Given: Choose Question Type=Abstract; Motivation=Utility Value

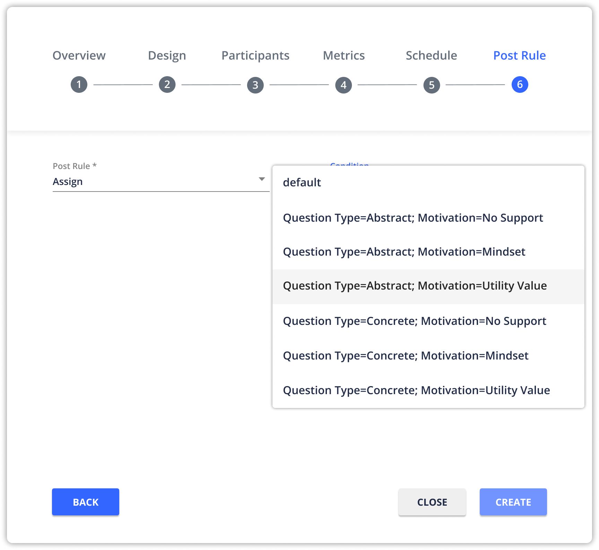Looking at the screenshot, I should point(415,286).
